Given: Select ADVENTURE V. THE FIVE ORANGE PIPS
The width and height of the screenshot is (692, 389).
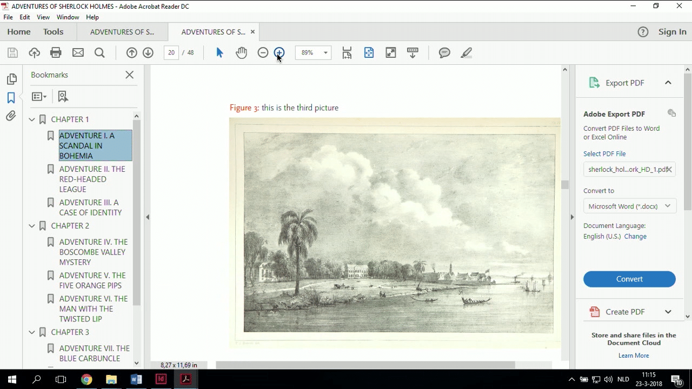Looking at the screenshot, I should point(92,280).
